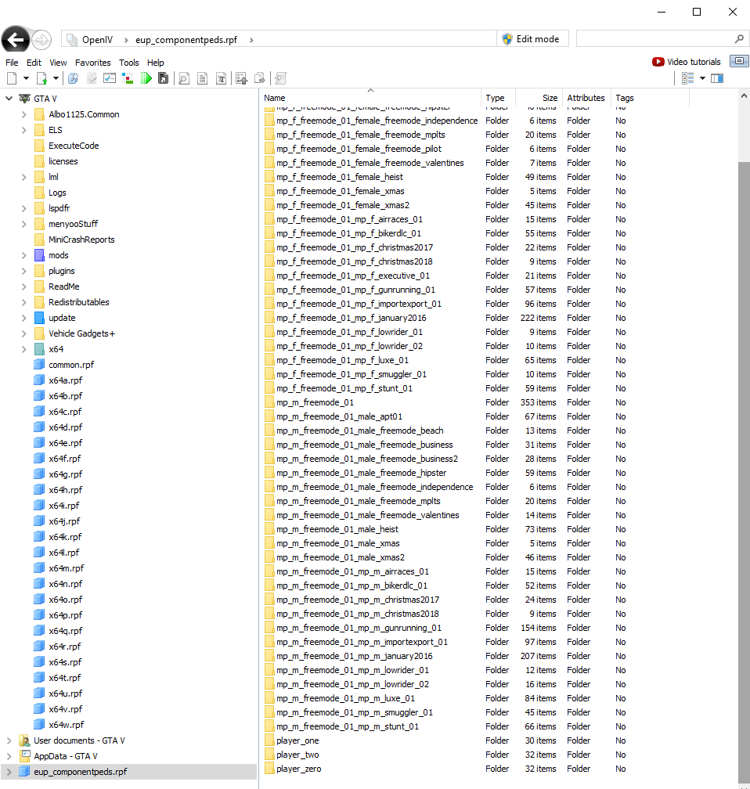This screenshot has height=789, width=750.
Task: Open the view mode dropdown arrow
Action: (x=703, y=78)
